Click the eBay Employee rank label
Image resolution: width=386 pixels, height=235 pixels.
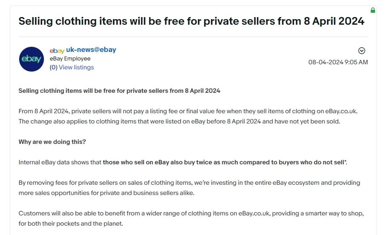pos(70,59)
